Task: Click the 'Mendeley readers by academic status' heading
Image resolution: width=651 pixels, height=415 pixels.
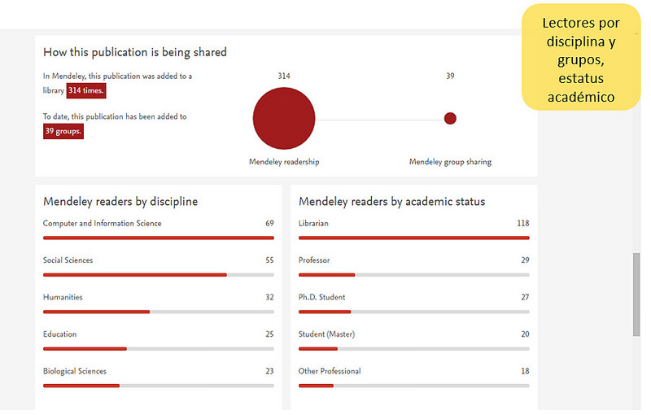Action: click(391, 202)
